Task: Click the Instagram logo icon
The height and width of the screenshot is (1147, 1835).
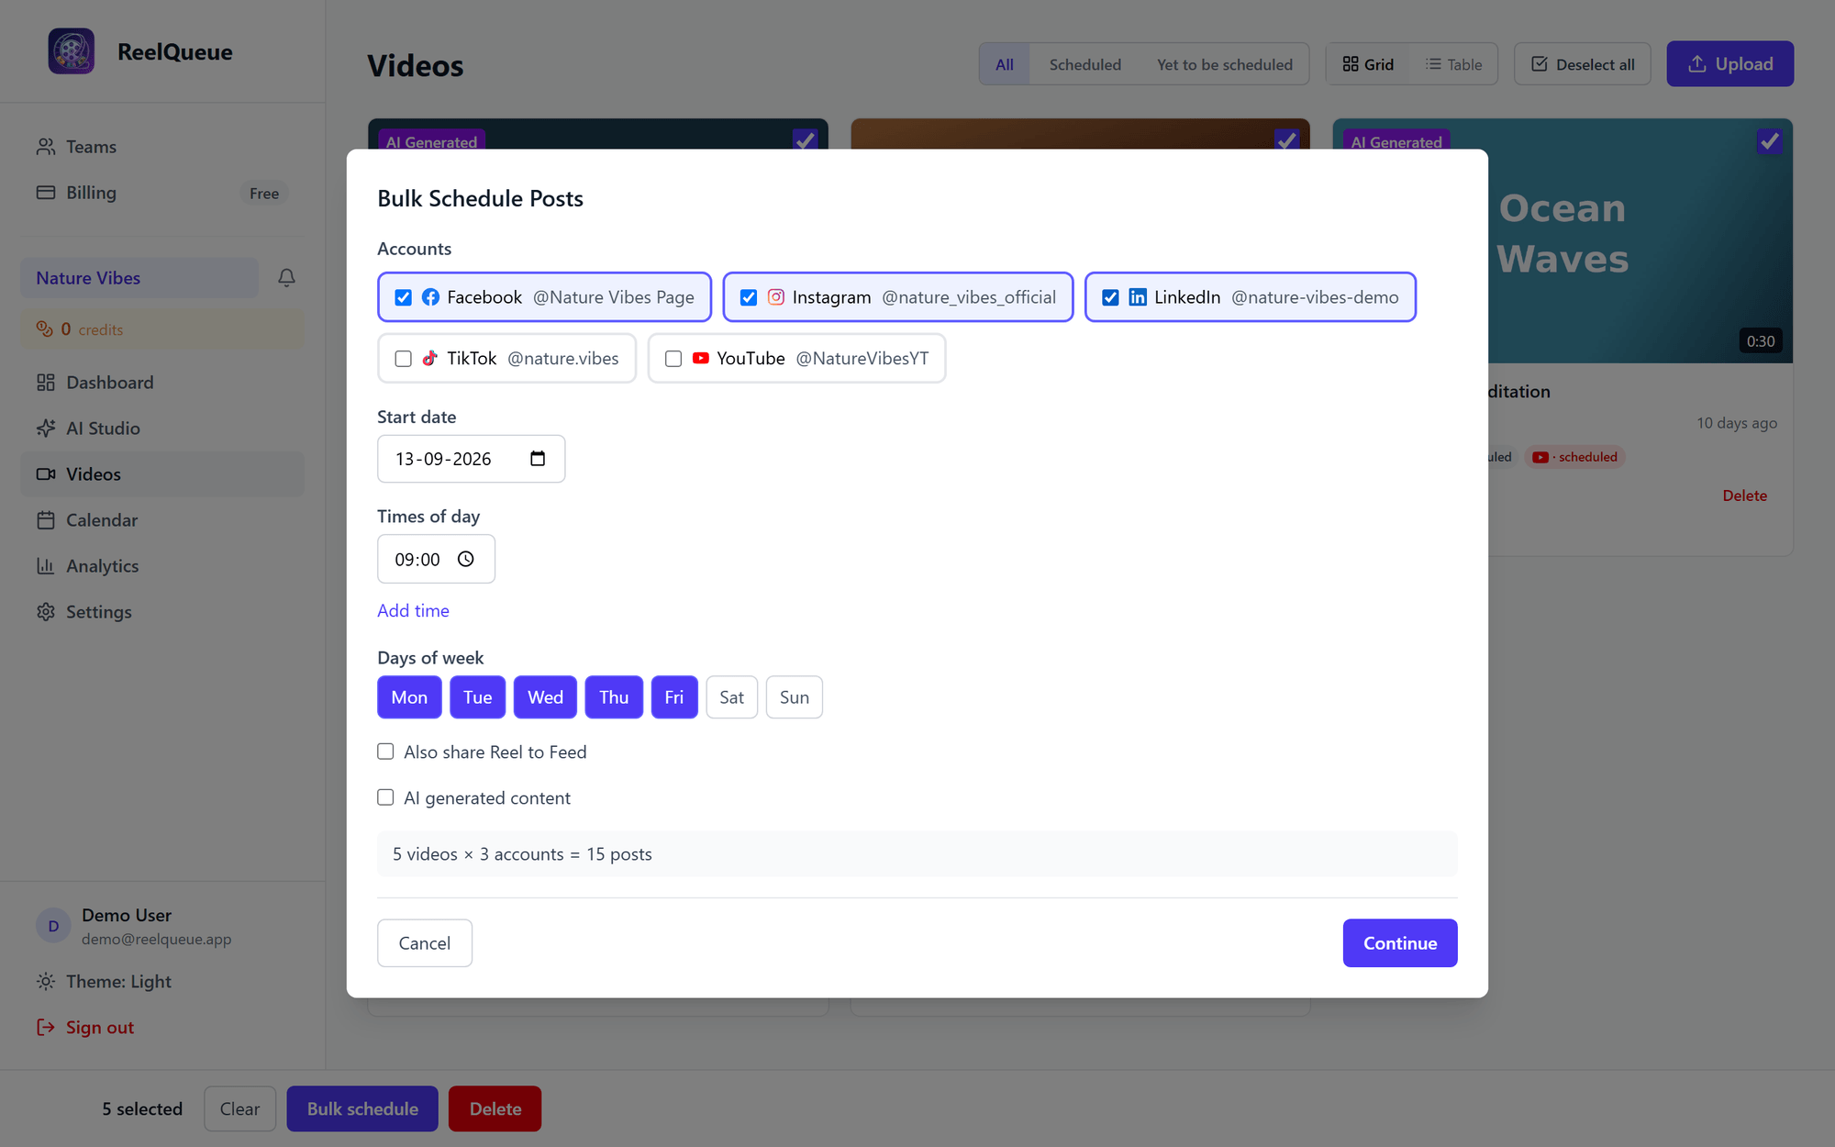Action: point(775,297)
